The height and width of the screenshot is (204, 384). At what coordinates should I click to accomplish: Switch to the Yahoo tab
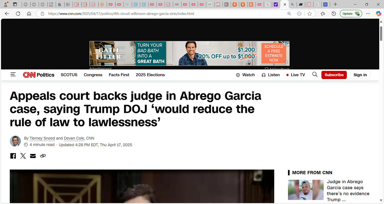(276, 4)
